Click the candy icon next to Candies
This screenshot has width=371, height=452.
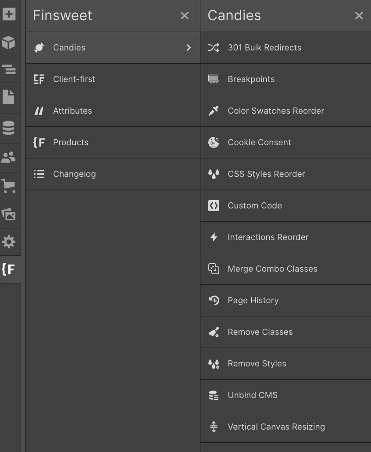39,47
